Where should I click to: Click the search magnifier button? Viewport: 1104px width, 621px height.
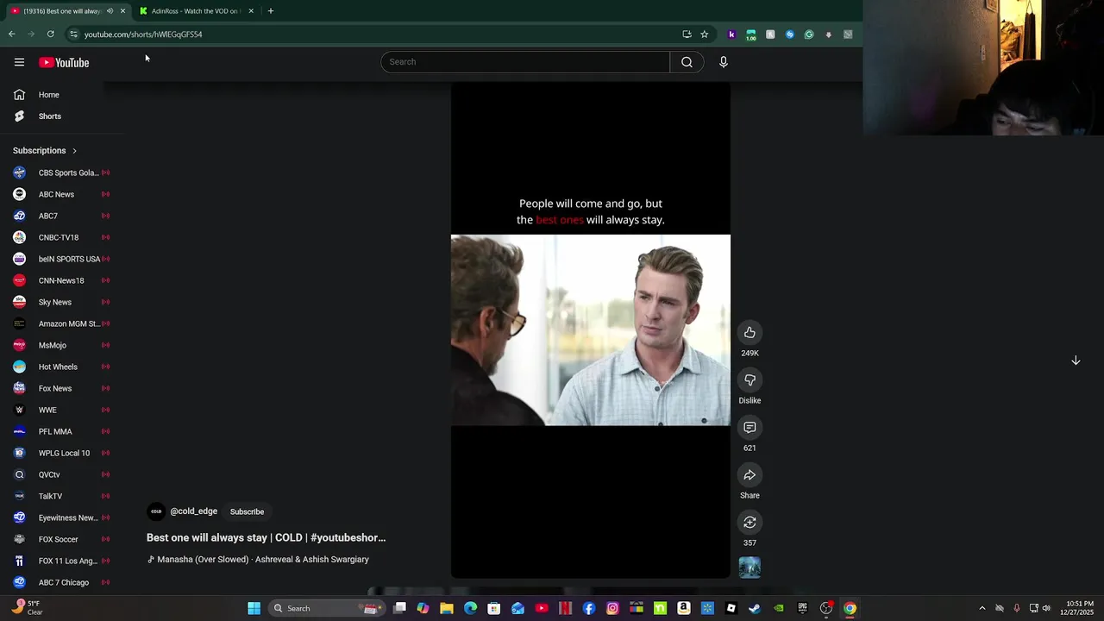687,62
